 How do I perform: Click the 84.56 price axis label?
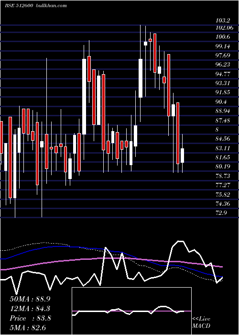point(223,139)
